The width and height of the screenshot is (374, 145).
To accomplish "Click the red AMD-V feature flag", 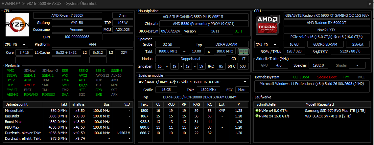I will [x=29, y=85].
